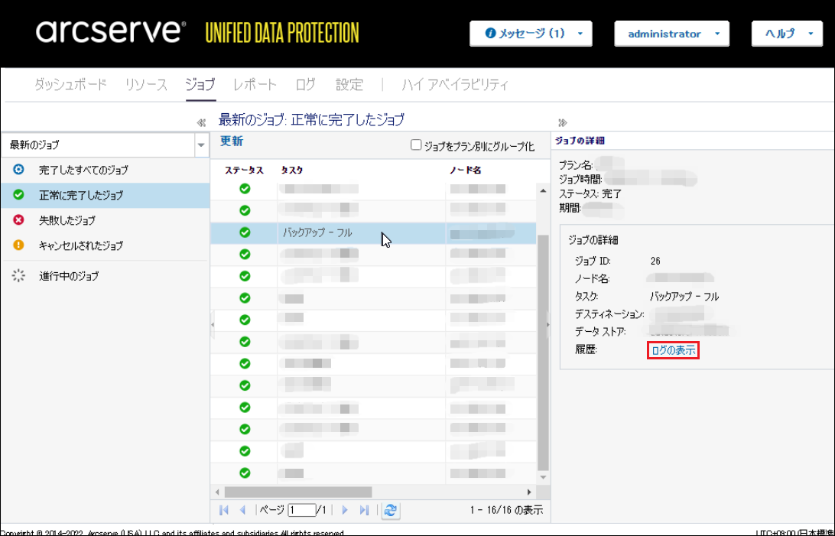Open the administrator account dropdown
This screenshot has width=835, height=536.
coord(671,34)
